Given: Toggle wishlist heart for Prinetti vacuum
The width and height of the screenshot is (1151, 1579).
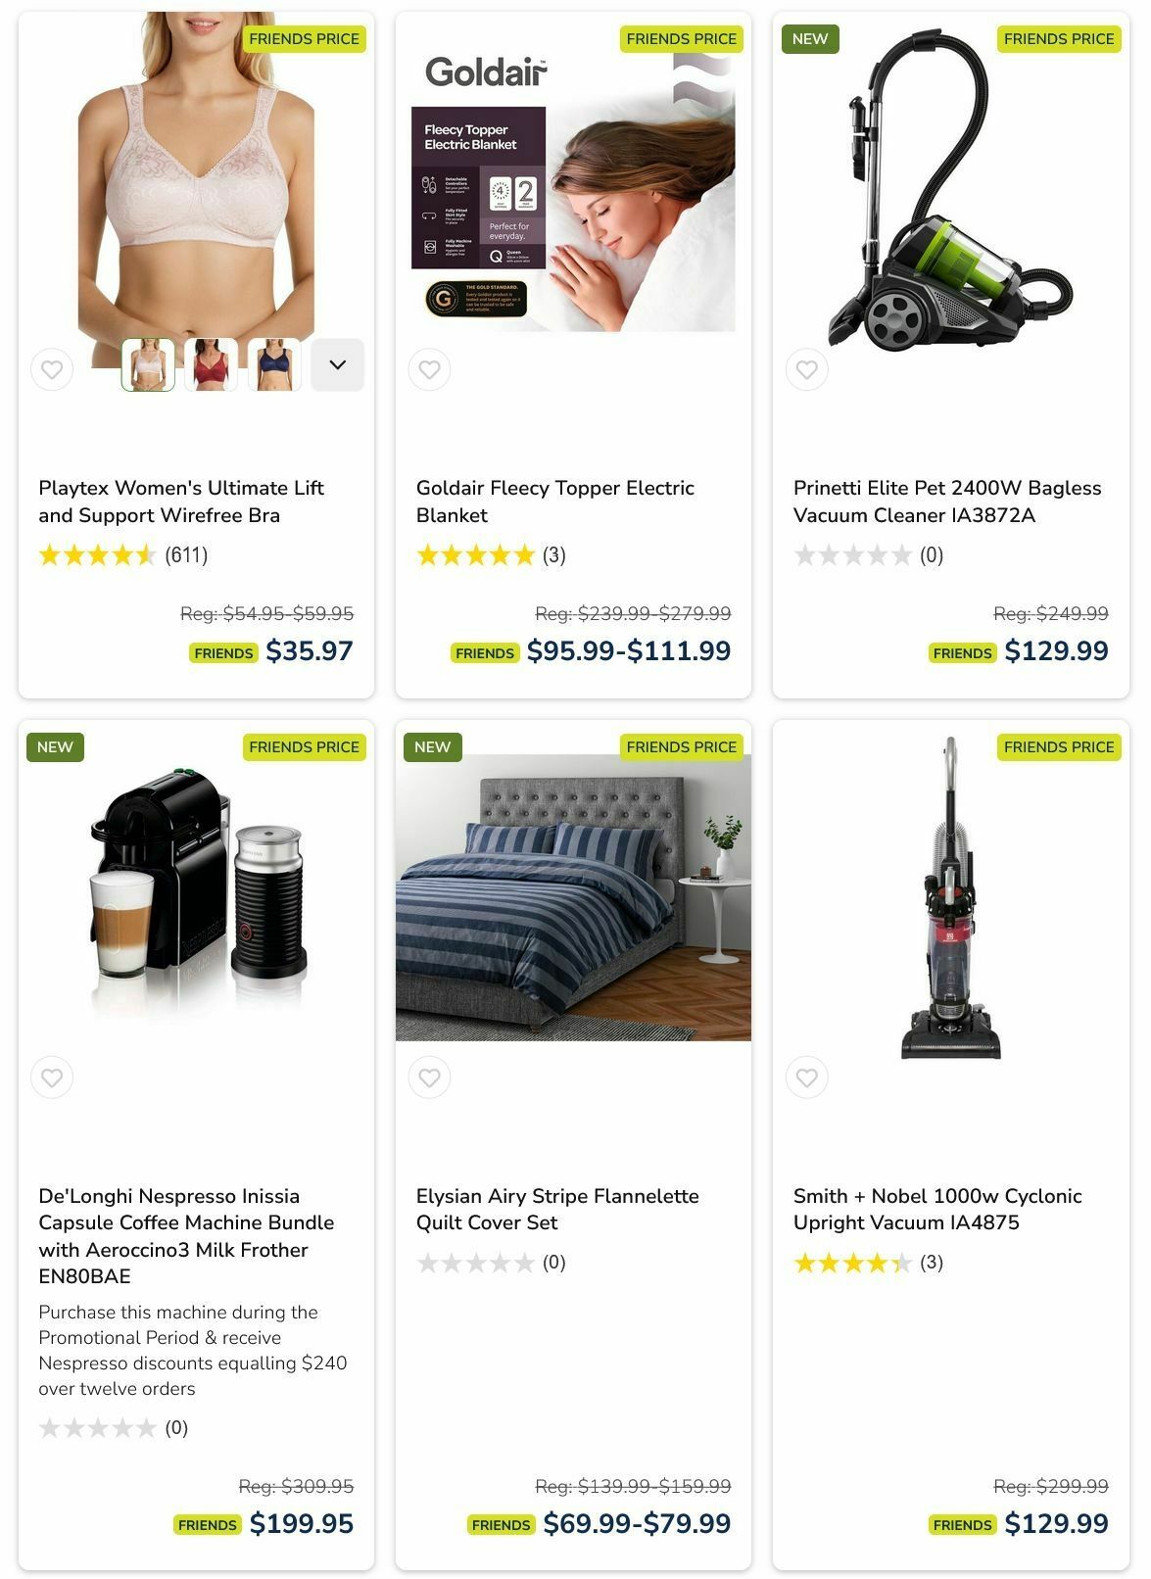Looking at the screenshot, I should (807, 370).
